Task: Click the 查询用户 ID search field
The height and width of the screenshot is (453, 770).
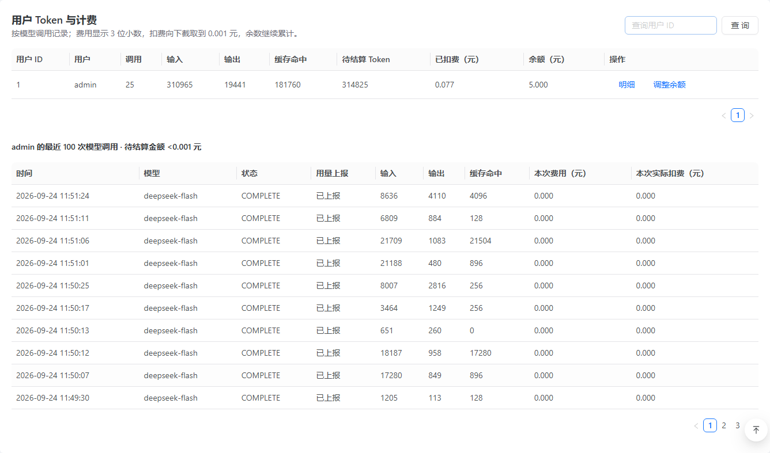Action: click(671, 25)
